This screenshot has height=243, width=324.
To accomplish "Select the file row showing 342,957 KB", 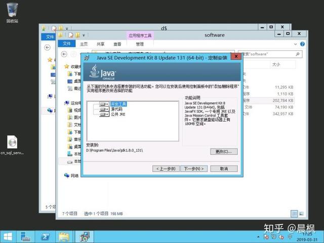I will point(269,113).
